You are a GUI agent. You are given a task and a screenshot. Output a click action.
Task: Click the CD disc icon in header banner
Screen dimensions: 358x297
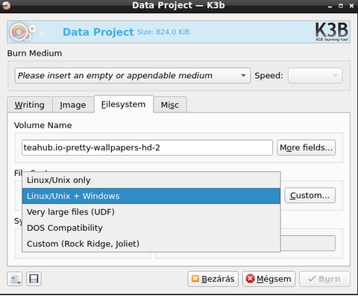[x=19, y=32]
